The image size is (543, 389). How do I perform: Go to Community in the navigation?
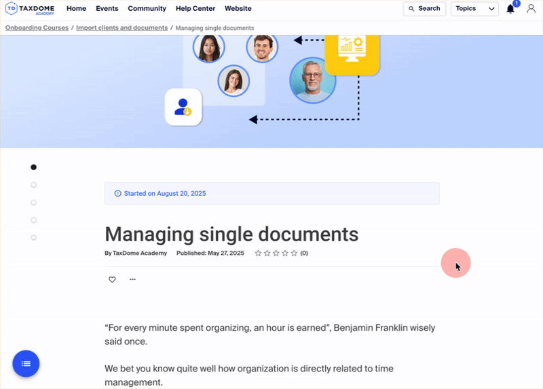point(147,9)
